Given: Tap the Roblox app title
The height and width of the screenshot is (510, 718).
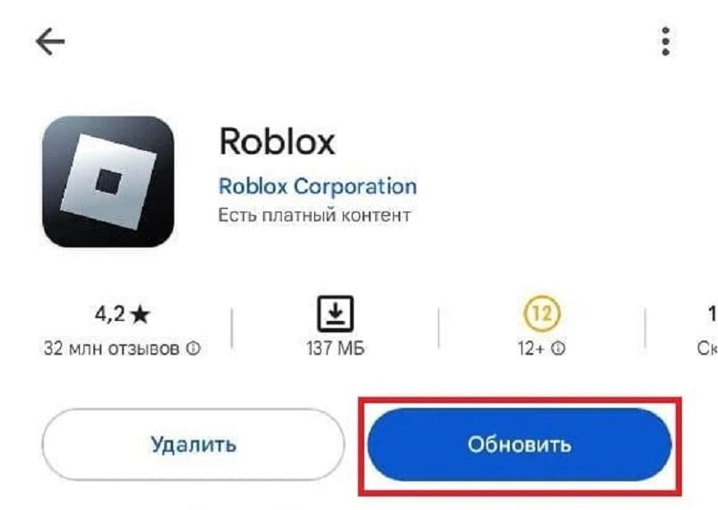Looking at the screenshot, I should click(277, 142).
